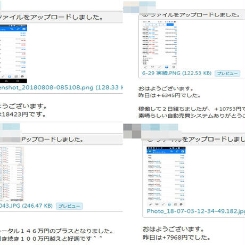This screenshot has width=245, height=245.
Task: Open the thumbnail above Photo_18-07-03-12-34-49.182.jpg
Action: point(166,176)
